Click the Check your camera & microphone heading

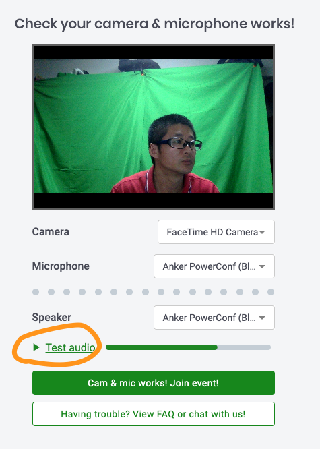(154, 24)
